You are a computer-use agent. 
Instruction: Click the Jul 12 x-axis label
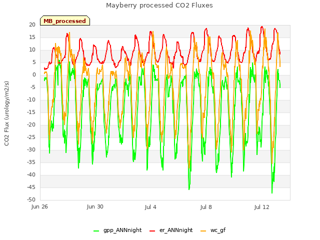pos(261,207)
